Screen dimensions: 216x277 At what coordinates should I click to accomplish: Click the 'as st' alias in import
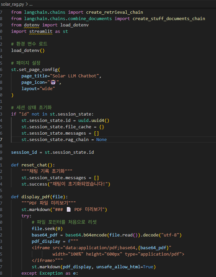61,31
